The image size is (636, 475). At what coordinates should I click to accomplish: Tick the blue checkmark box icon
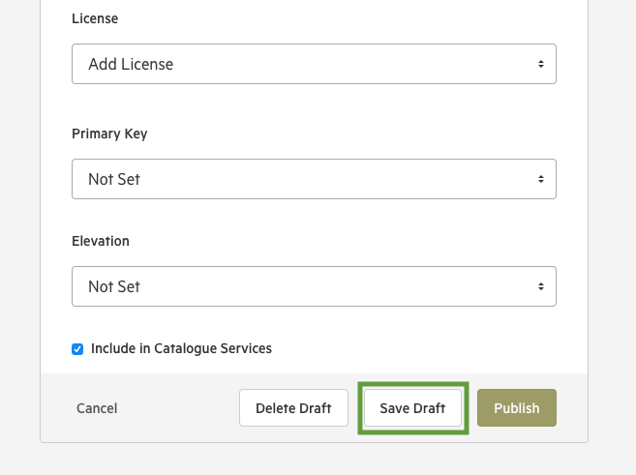[x=77, y=349]
